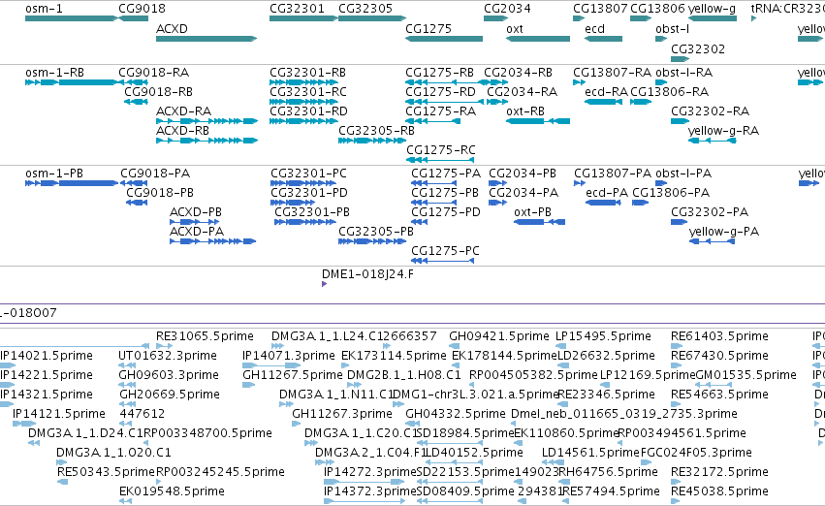This screenshot has width=825, height=506.
Task: Select the CG13806-PA protein feature
Action: pyautogui.click(x=641, y=203)
